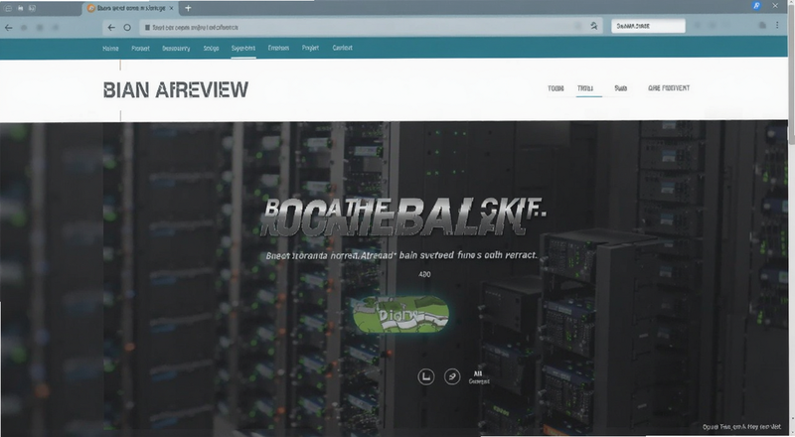The height and width of the screenshot is (437, 795).
Task: Open the browser three-dot menu
Action: tap(777, 26)
